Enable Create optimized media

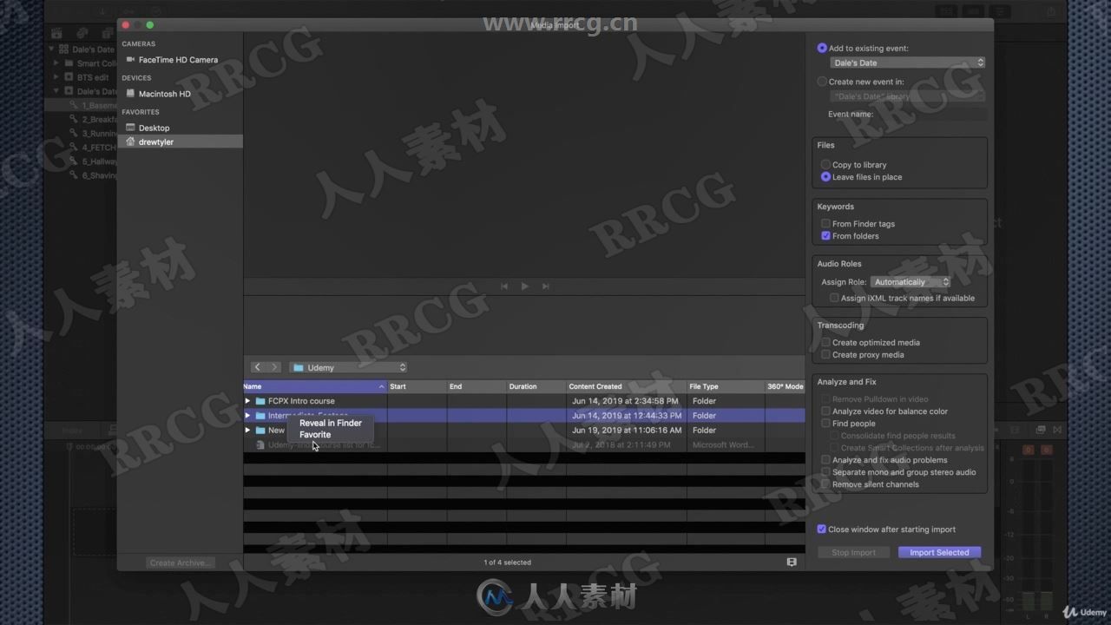tap(825, 343)
